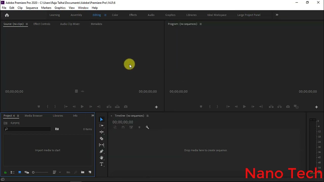Select the Hand tool
This screenshot has width=324, height=182.
(102, 157)
